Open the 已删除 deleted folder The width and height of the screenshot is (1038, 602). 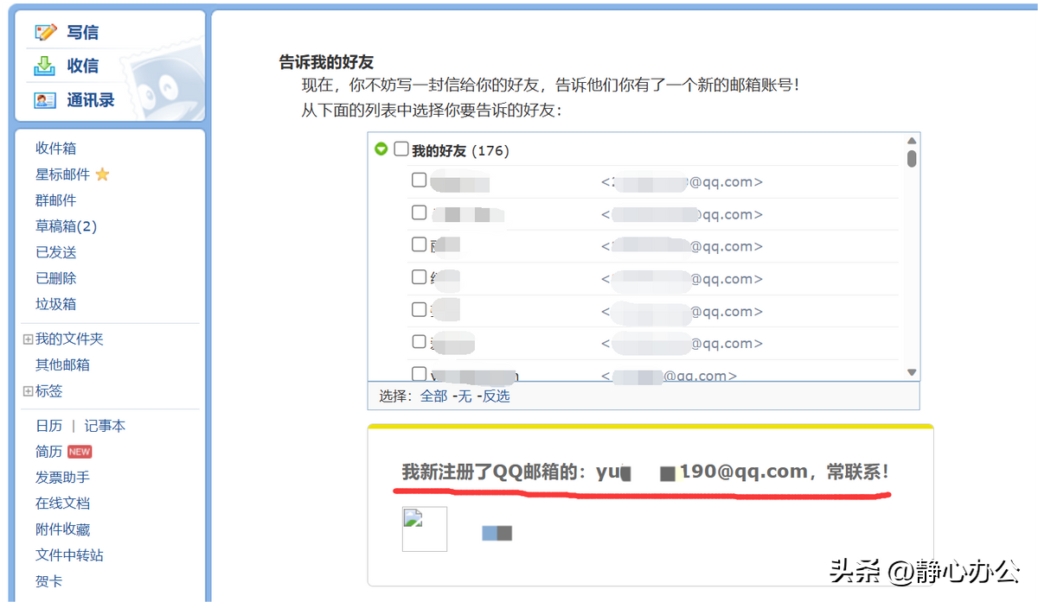[55, 278]
